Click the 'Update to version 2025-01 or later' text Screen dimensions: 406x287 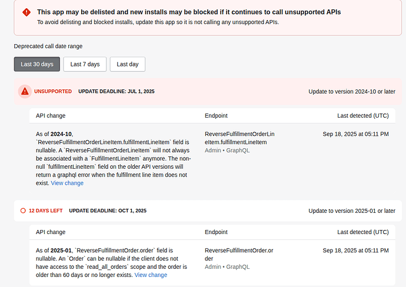351,211
